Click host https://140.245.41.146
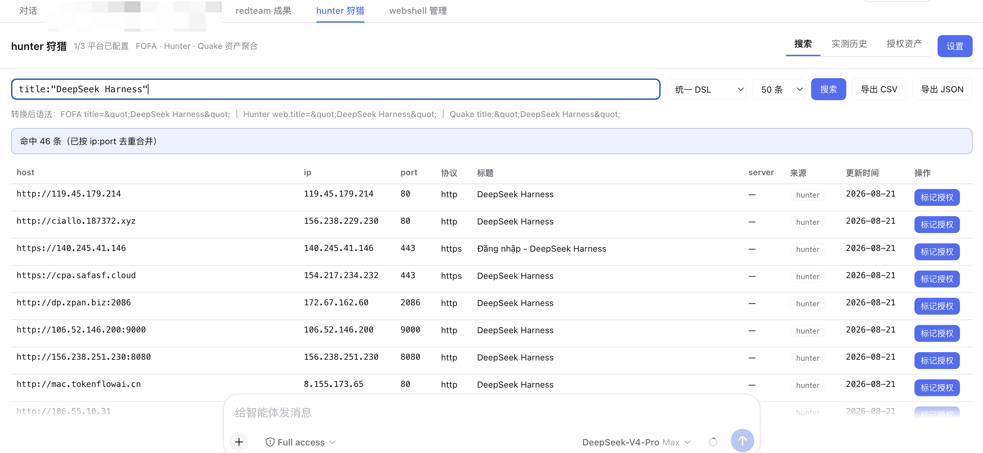 click(x=71, y=248)
